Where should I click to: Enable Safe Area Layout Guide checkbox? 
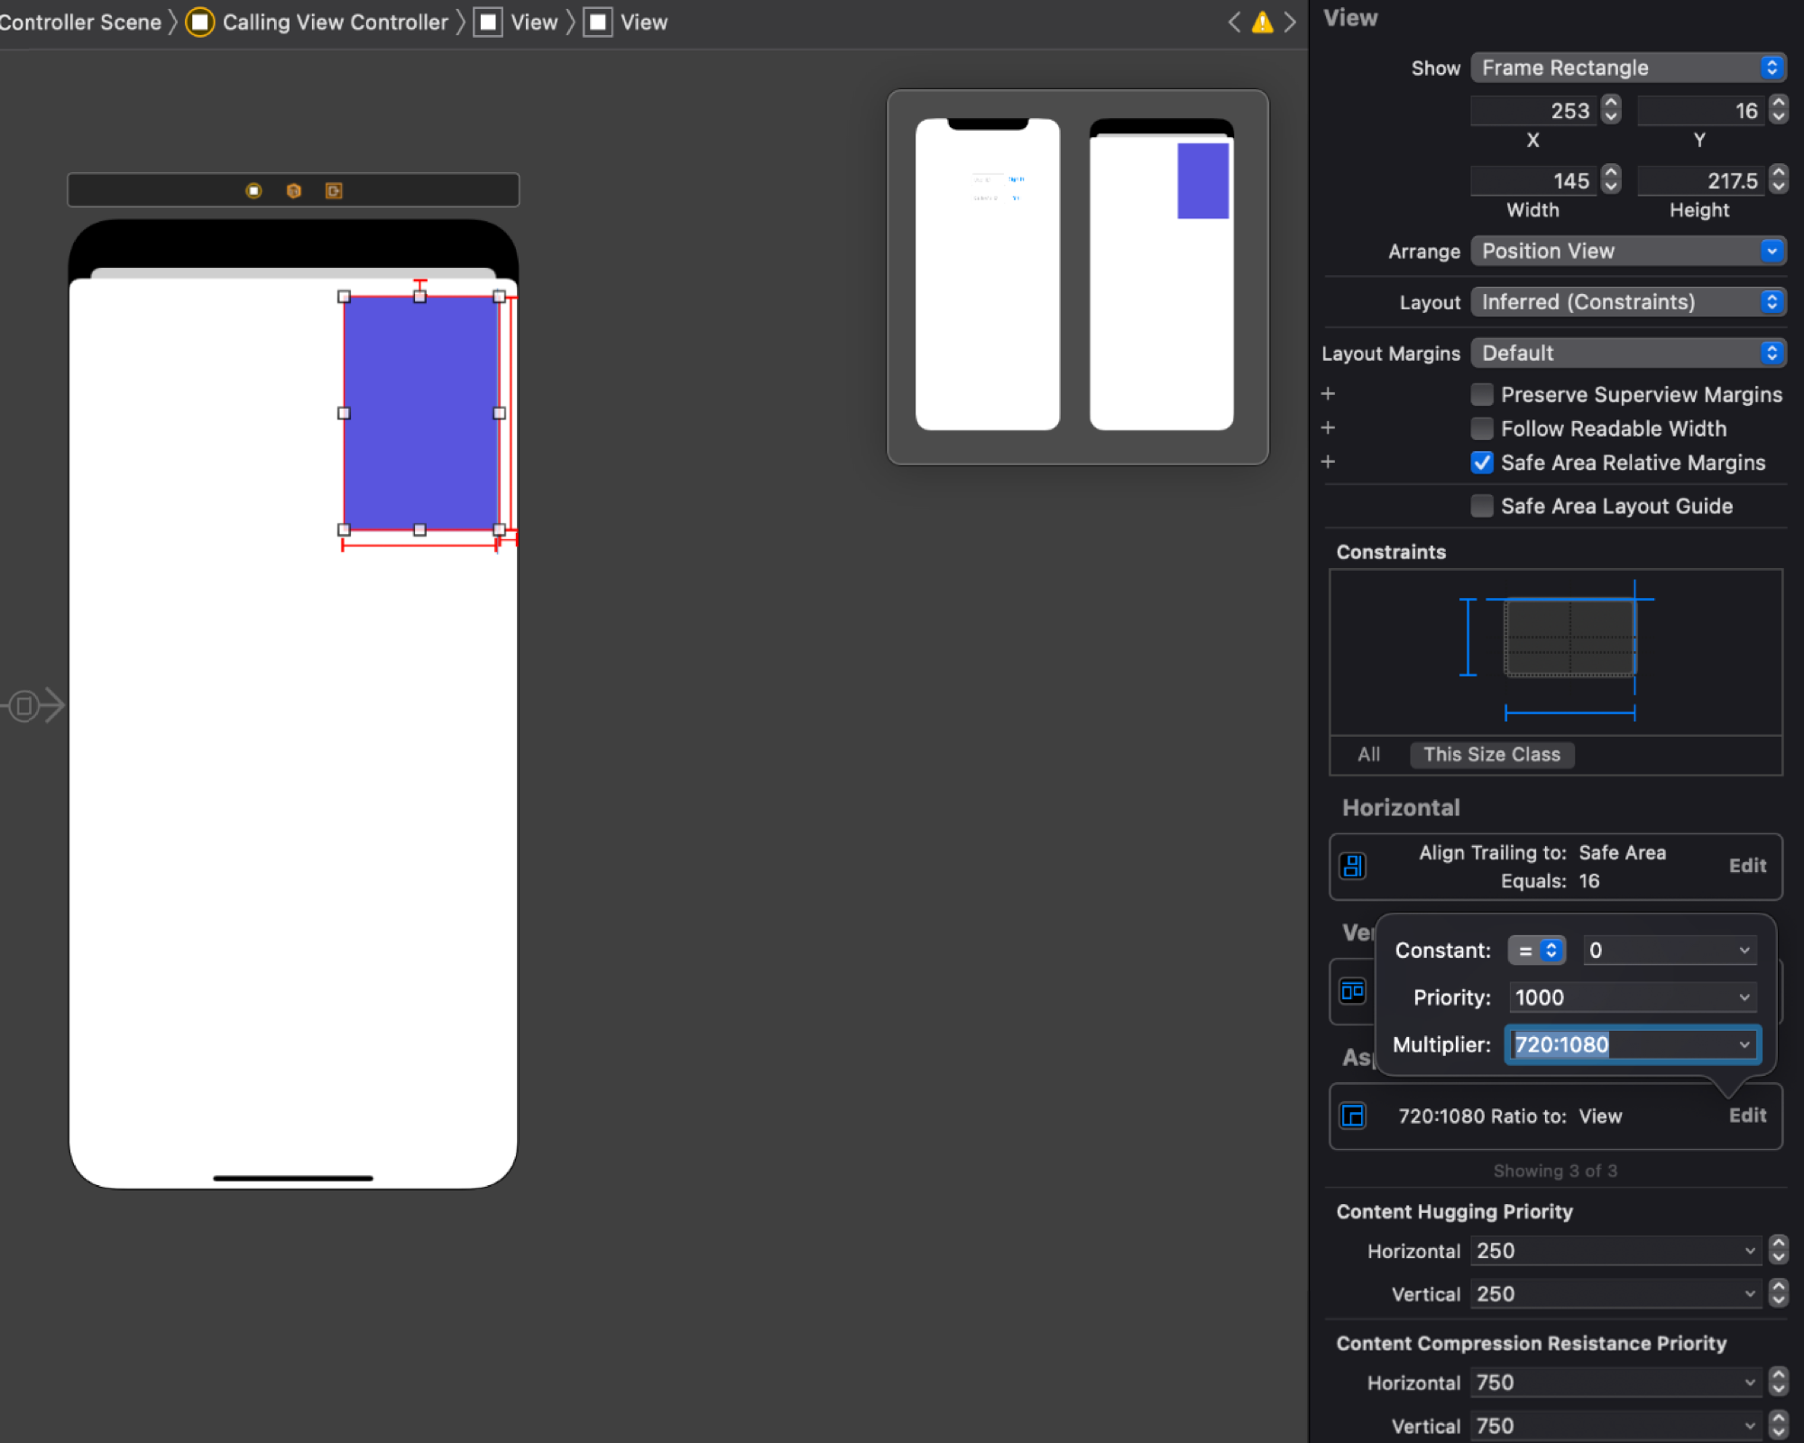(1482, 506)
